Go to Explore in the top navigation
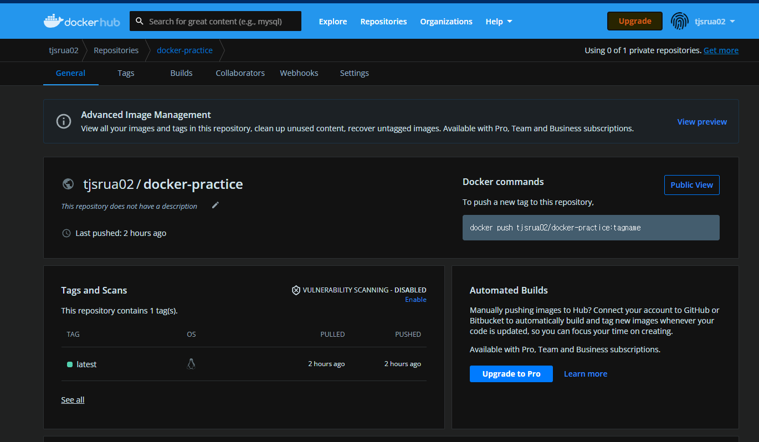The width and height of the screenshot is (759, 442). point(333,22)
